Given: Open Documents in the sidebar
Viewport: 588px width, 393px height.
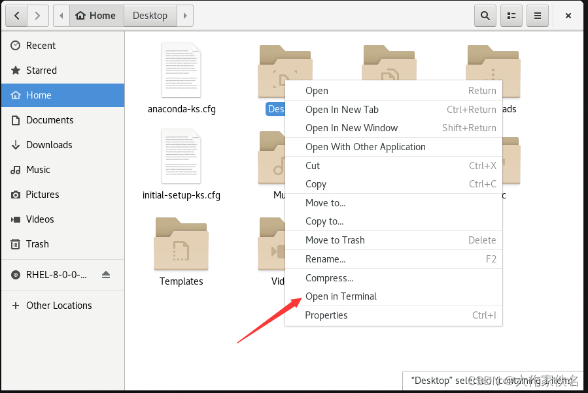Looking at the screenshot, I should pyautogui.click(x=63, y=120).
